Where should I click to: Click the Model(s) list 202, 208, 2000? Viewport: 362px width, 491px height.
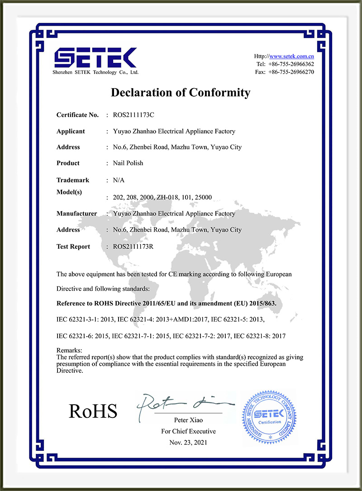click(x=162, y=197)
